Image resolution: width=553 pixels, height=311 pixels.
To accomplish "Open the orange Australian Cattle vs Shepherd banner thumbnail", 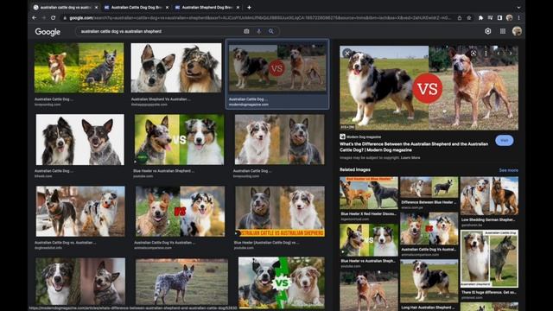I will (280, 211).
